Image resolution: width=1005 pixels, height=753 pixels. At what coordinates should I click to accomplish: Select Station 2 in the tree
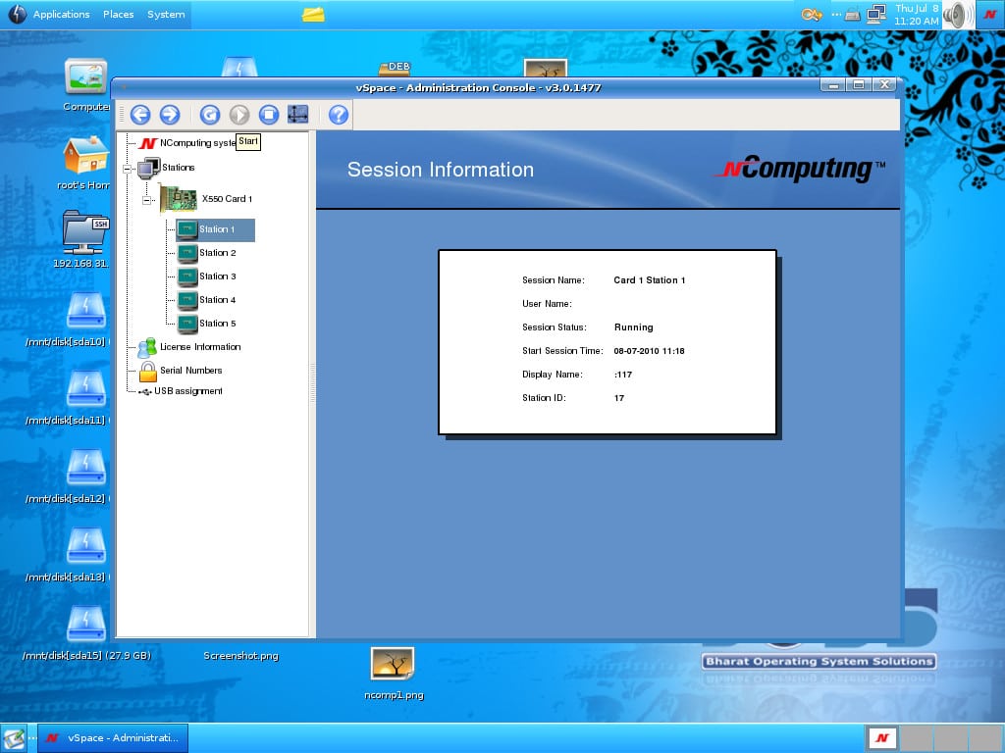[x=217, y=253]
